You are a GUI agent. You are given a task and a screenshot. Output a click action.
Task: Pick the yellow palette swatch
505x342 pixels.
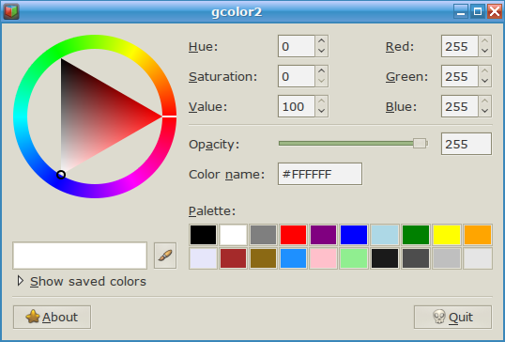[x=447, y=235]
